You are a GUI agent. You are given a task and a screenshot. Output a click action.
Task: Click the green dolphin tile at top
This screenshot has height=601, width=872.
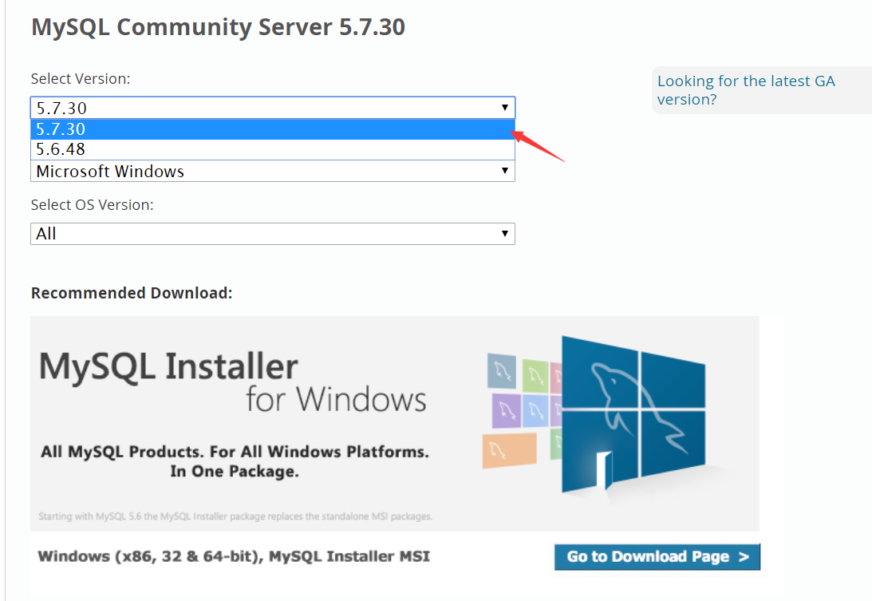click(x=535, y=376)
